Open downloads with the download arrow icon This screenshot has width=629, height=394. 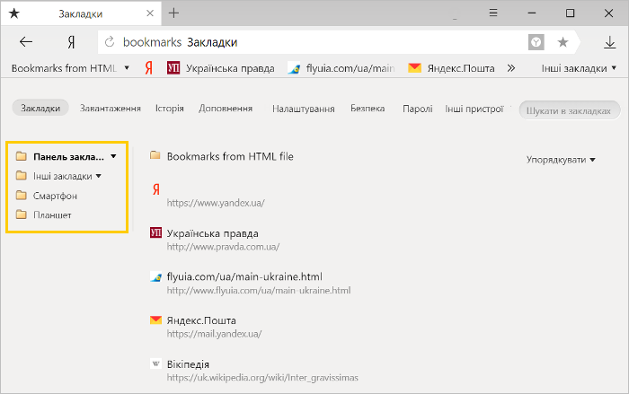pos(610,42)
